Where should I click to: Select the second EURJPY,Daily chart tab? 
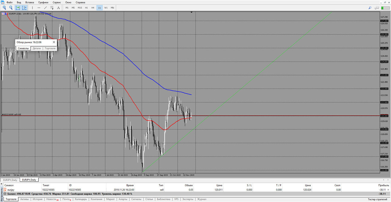coord(29,180)
